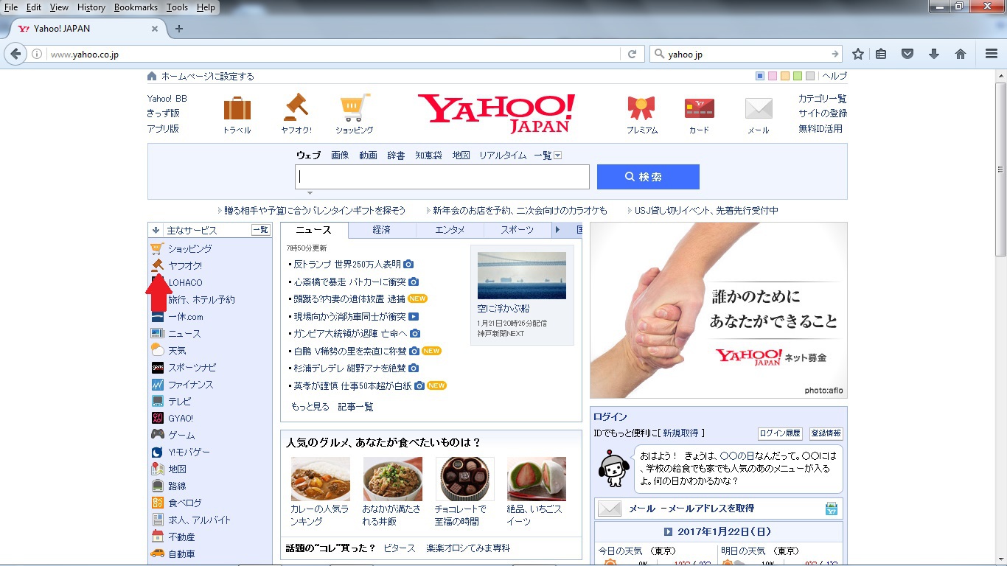Select the orange page theme swatch

785,76
